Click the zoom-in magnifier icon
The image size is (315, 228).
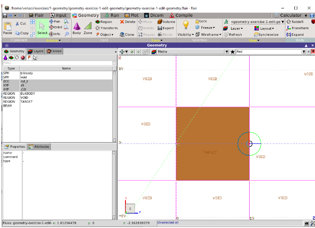[66, 21]
